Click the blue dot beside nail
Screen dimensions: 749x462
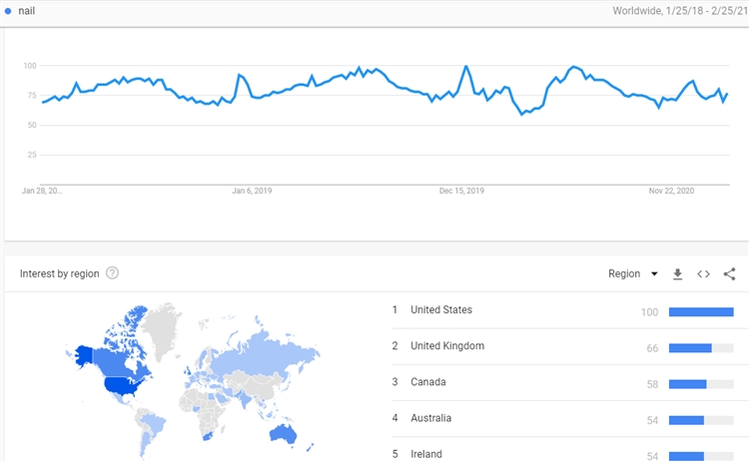pos(9,10)
